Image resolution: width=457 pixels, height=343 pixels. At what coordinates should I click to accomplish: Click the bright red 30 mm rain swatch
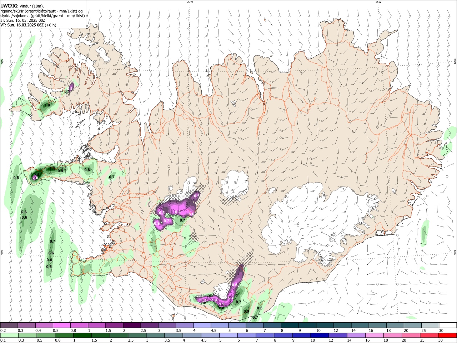(447, 335)
